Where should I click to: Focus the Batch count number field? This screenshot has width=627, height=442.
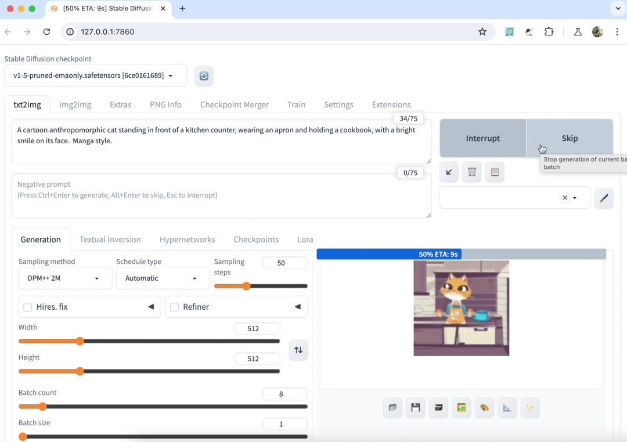pos(284,394)
